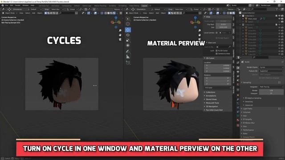Click pan hand icon in material preview viewport
The width and height of the screenshot is (285, 160).
coord(199,35)
